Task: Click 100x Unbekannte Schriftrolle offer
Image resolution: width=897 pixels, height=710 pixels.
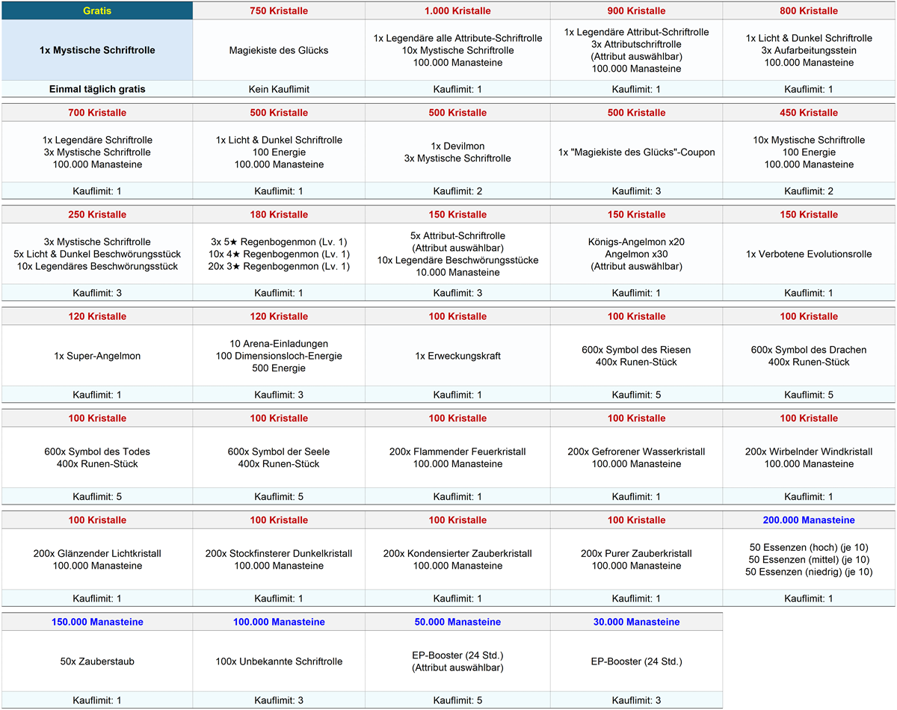Action: (x=279, y=661)
